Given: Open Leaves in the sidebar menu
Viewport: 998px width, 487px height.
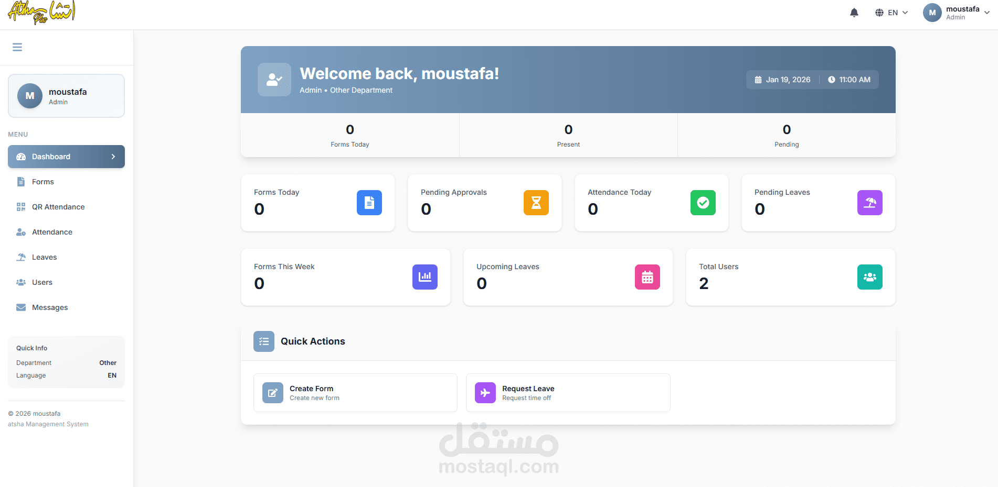Looking at the screenshot, I should 66,257.
